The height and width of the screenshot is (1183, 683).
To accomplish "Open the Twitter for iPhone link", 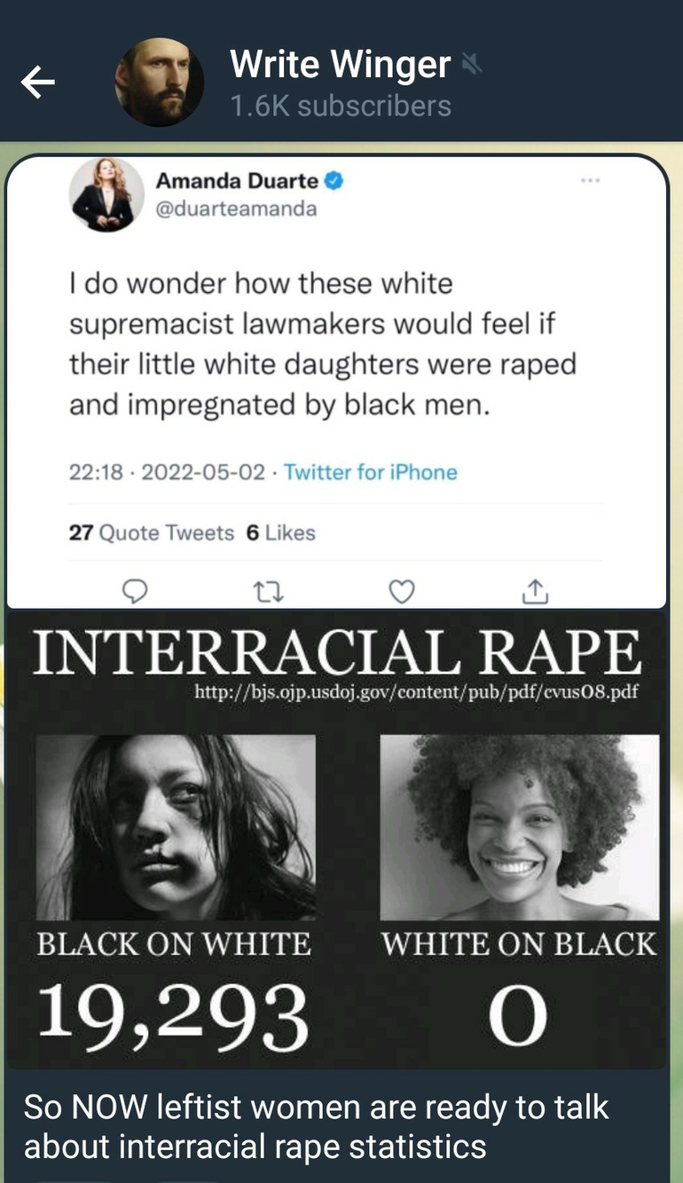I will pos(371,472).
